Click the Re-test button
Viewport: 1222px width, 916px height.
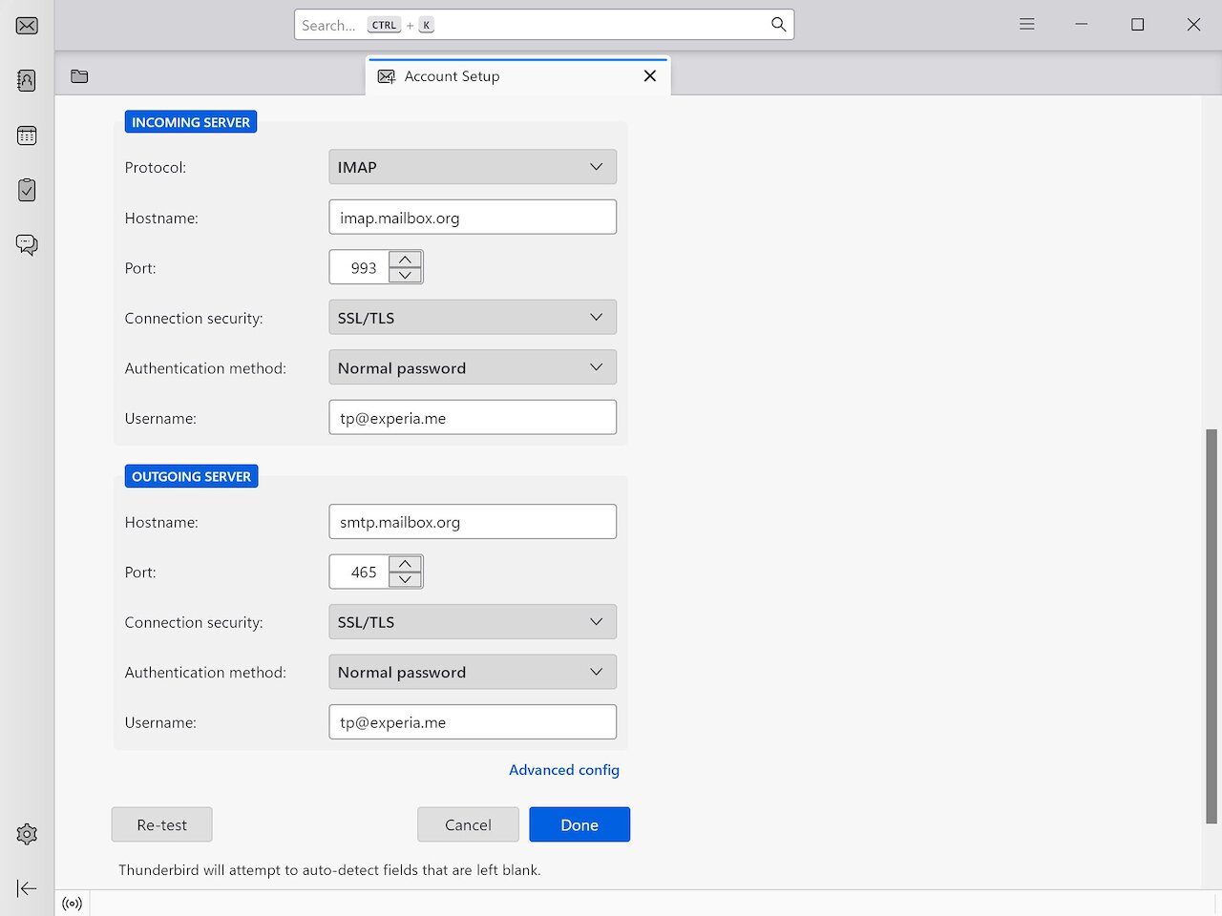coord(161,824)
